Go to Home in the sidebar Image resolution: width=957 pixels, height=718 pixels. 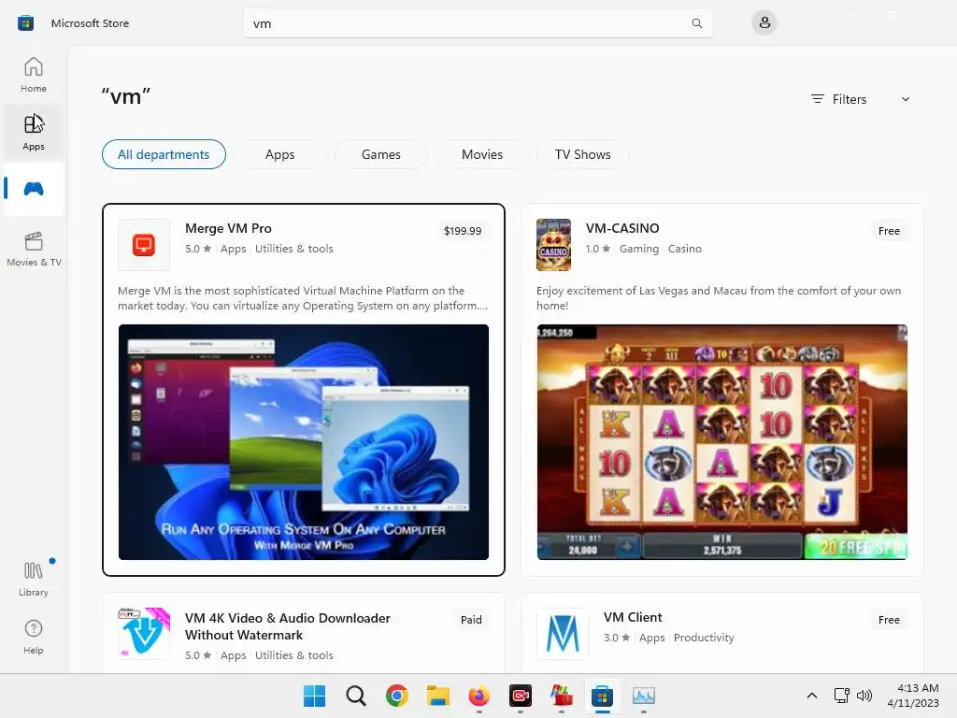click(34, 75)
